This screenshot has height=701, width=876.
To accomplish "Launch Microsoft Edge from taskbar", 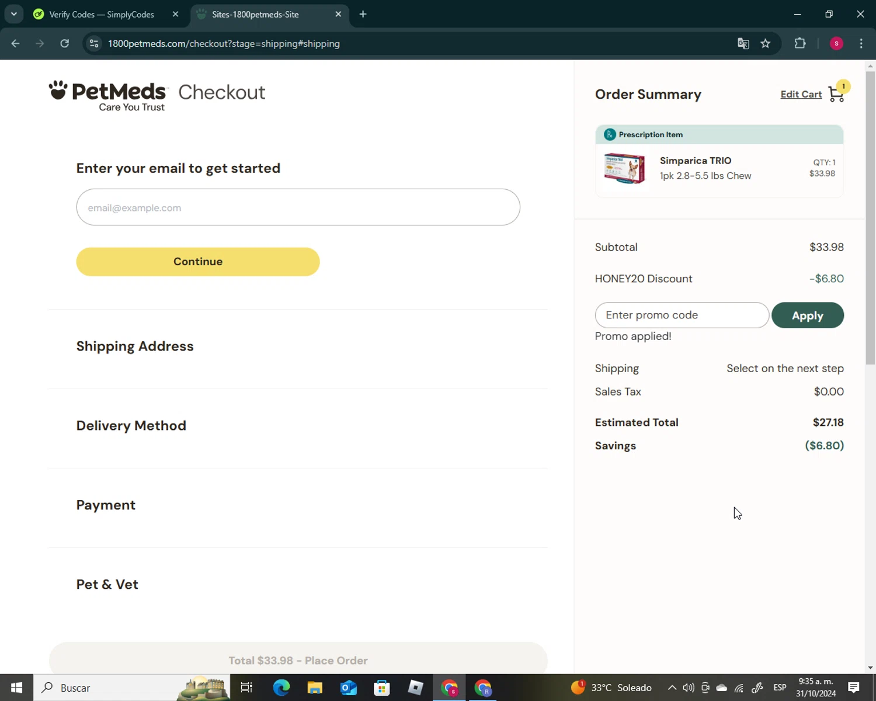I will pos(281,688).
